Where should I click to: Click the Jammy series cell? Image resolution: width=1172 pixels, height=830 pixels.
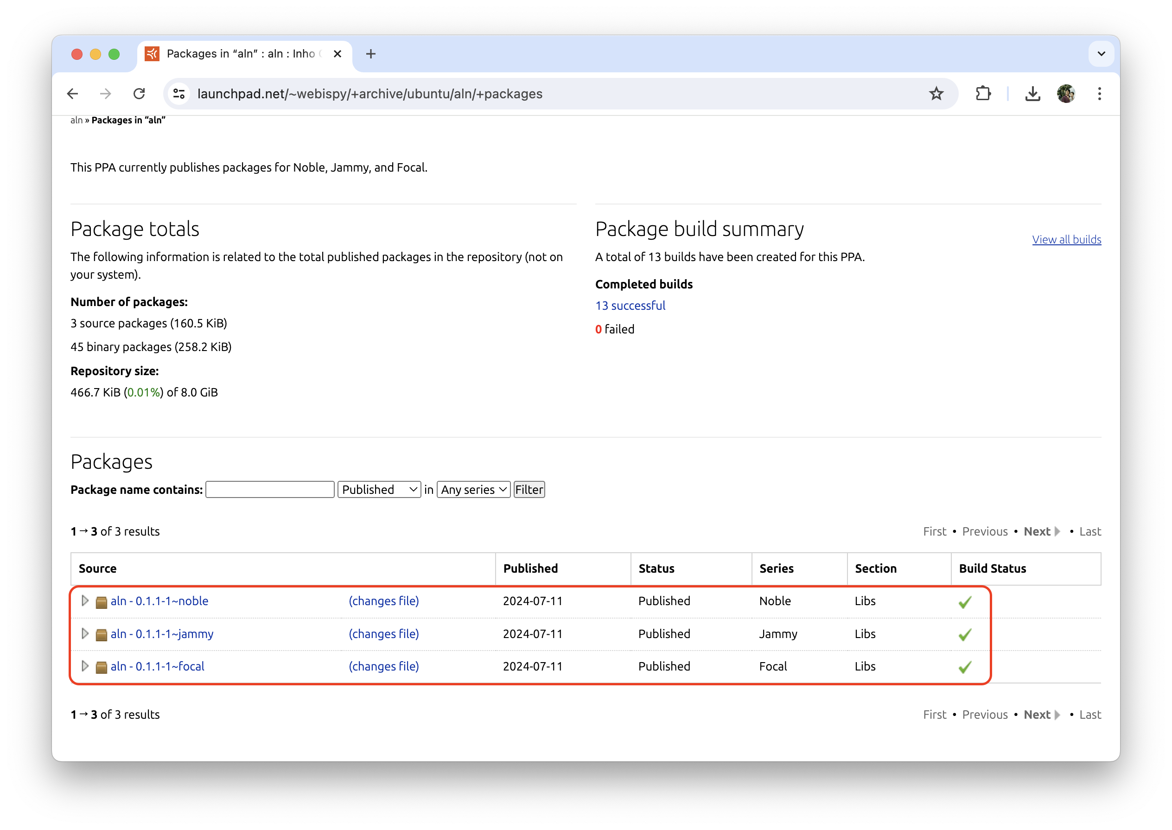click(777, 634)
